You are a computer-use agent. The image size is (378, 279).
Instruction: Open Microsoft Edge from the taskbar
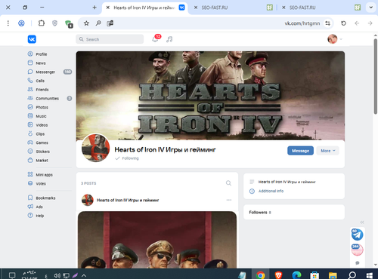coord(296,275)
